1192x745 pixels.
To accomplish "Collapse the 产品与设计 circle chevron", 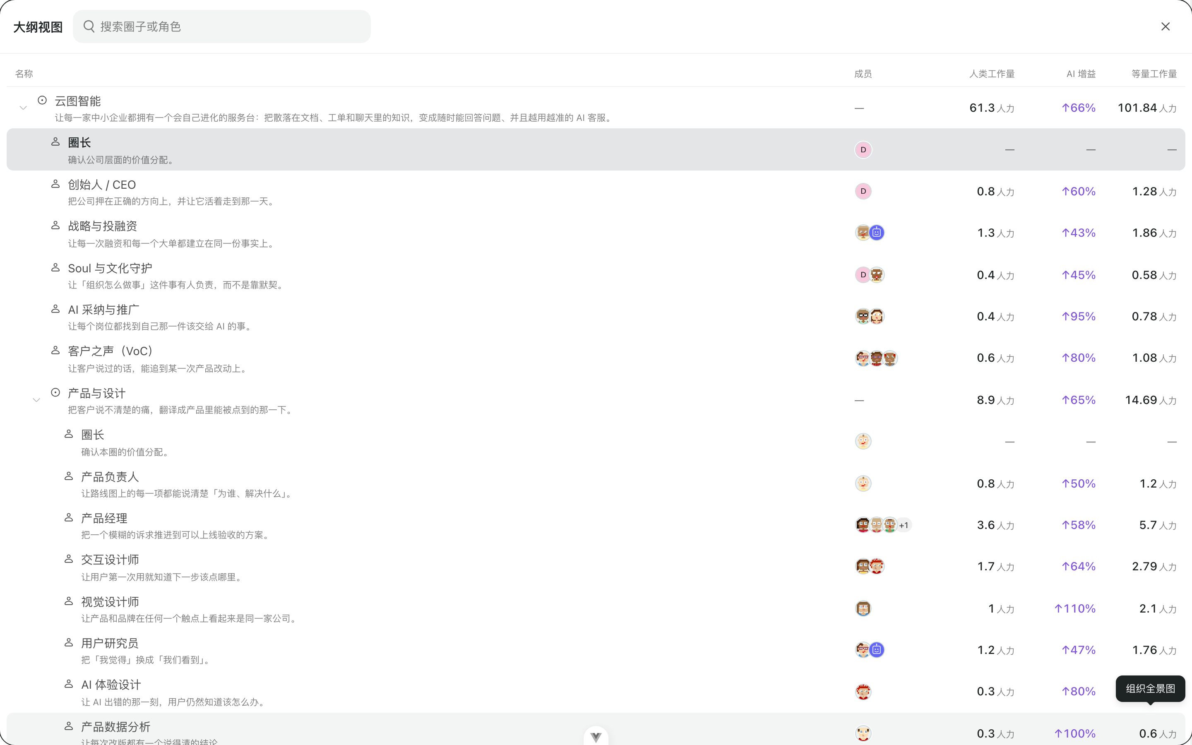I will click(36, 400).
